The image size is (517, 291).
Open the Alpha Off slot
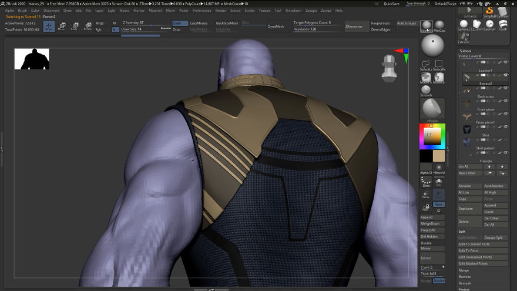point(426,169)
